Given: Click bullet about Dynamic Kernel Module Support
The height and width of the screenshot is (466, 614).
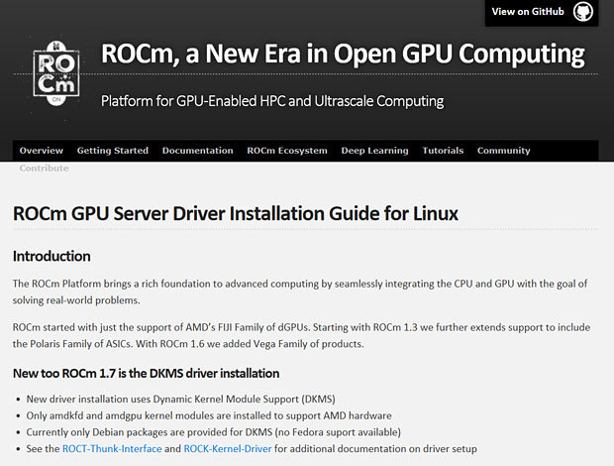Looking at the screenshot, I should [x=180, y=399].
